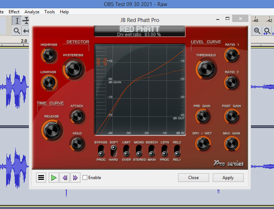274x209 pixels.
Task: Click the ATTACK knob
Action: coord(78,116)
